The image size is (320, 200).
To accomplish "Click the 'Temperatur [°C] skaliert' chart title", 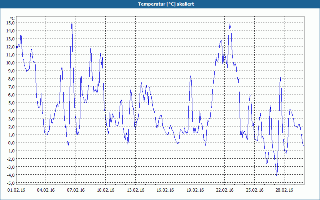I will point(166,4).
